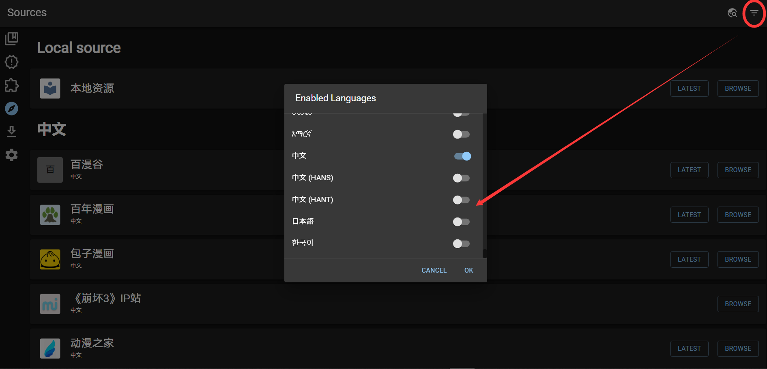
Task: Select the 动漫之家 source name
Action: coord(92,343)
